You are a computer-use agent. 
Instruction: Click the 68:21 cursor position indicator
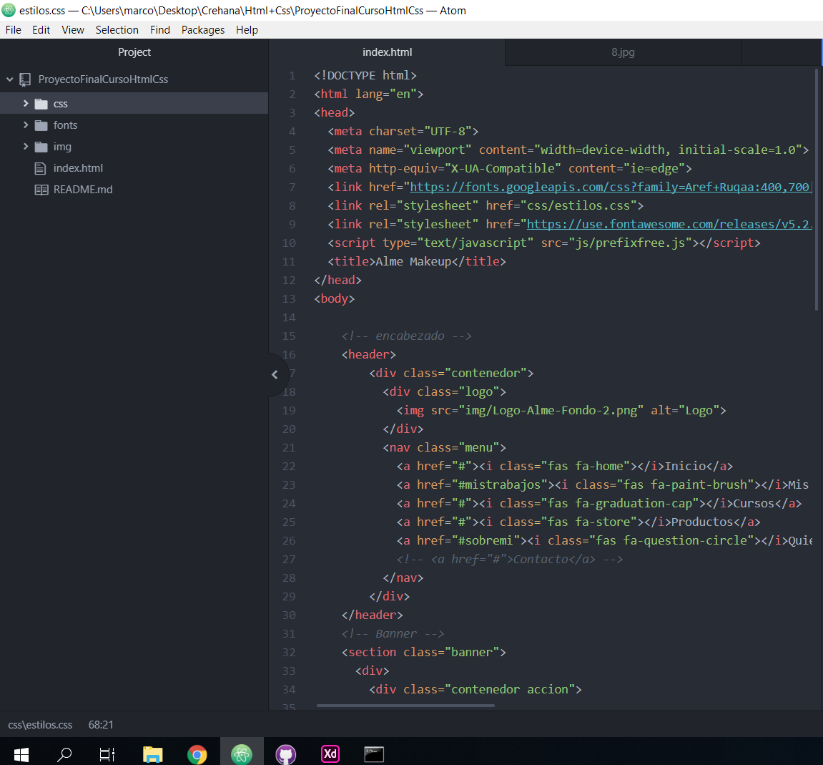(x=101, y=724)
